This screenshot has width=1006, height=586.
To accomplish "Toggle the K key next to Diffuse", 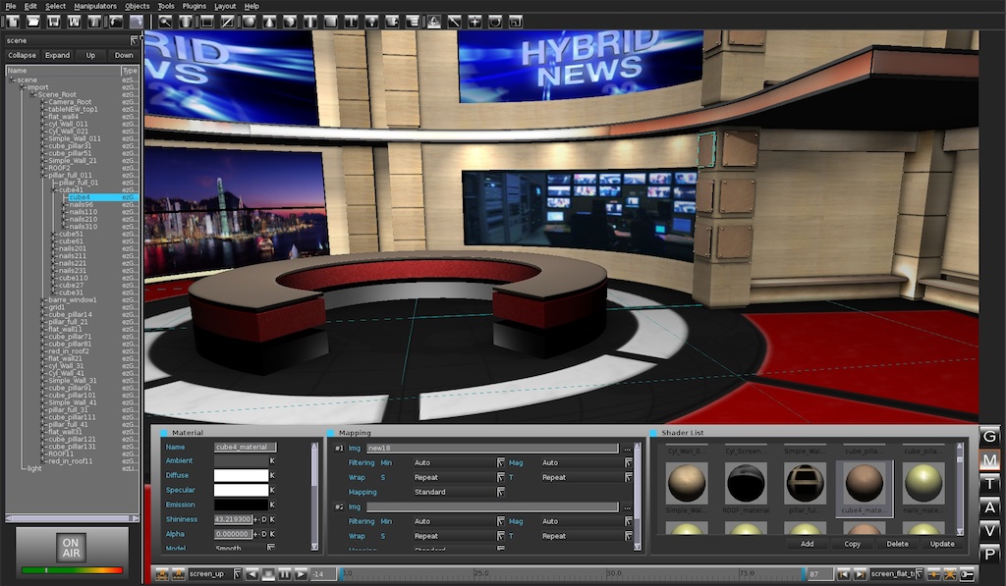I will (x=272, y=475).
